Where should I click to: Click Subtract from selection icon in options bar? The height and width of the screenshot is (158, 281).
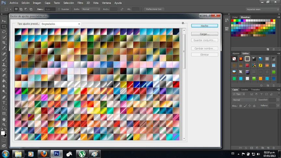[26, 9]
